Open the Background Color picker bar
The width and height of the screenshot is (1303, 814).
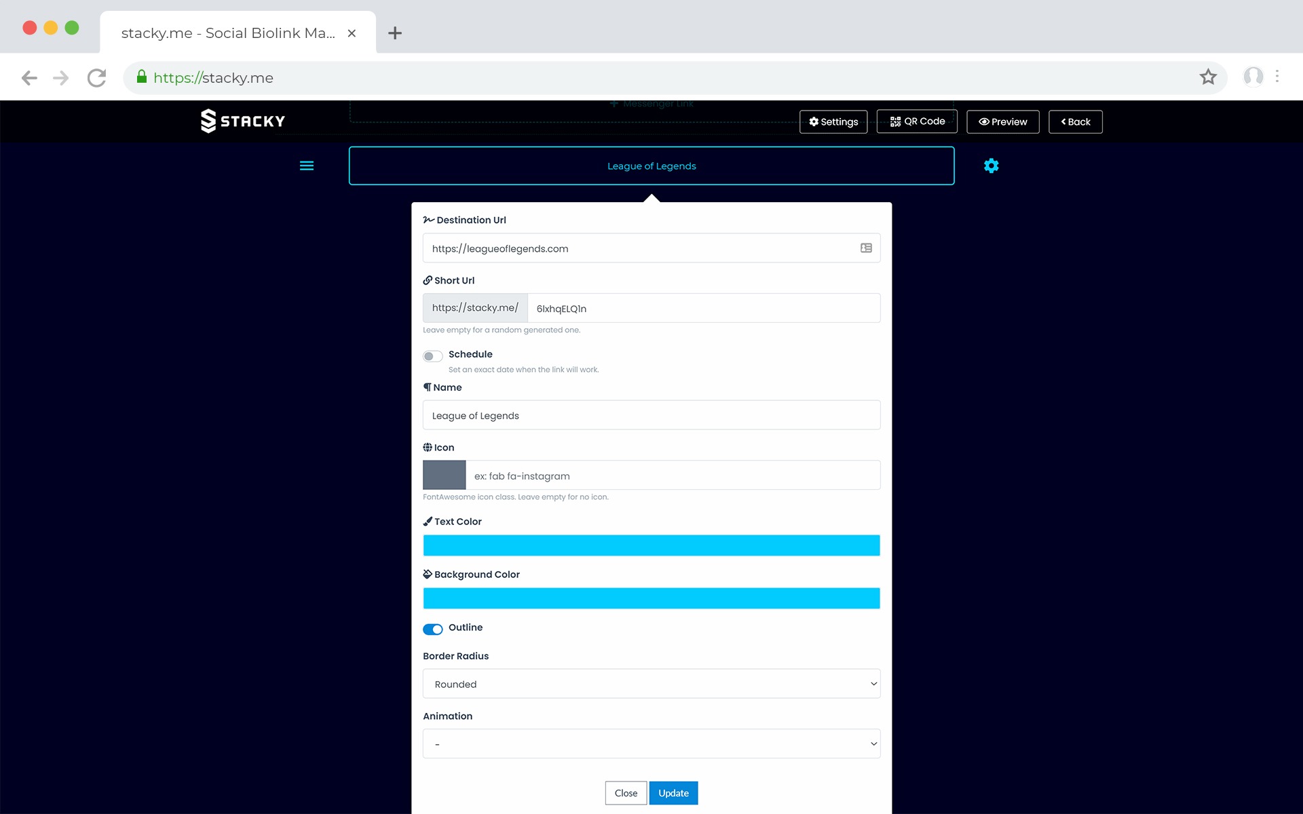651,598
